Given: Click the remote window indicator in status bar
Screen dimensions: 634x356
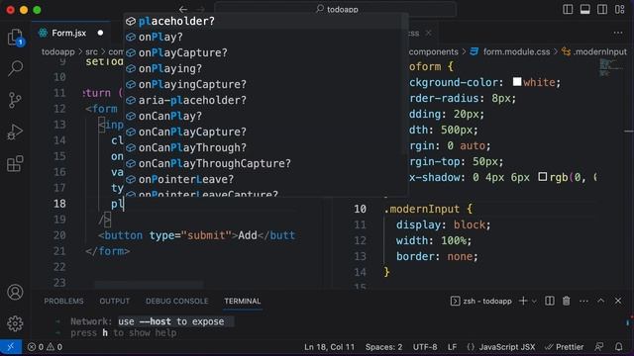Looking at the screenshot, I should (x=11, y=347).
